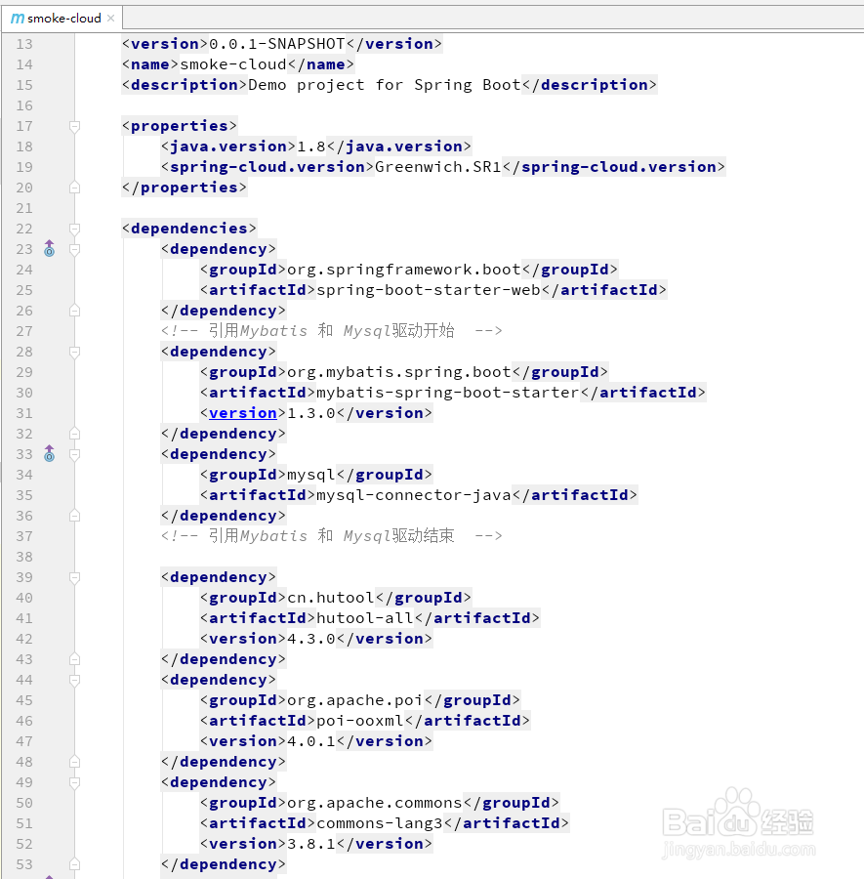The height and width of the screenshot is (879, 864).
Task: Click spring-boot-starter-web artifactId value
Action: (429, 290)
